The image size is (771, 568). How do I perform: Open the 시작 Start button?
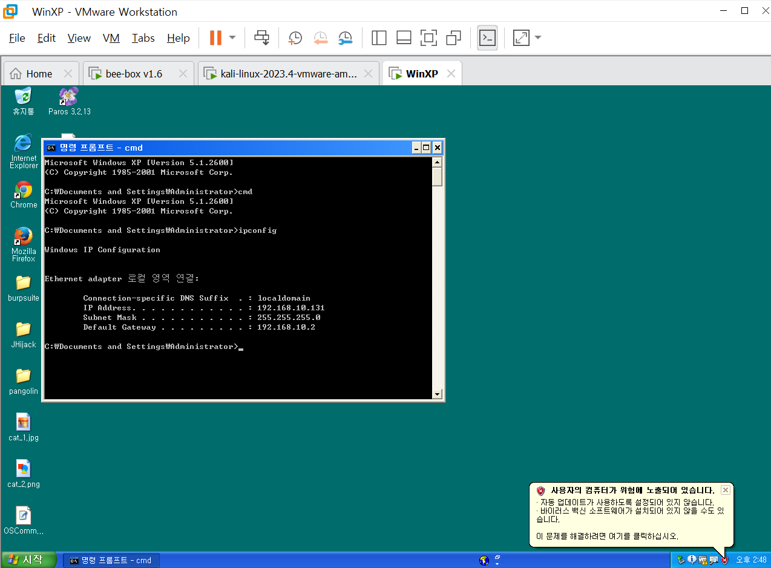28,560
